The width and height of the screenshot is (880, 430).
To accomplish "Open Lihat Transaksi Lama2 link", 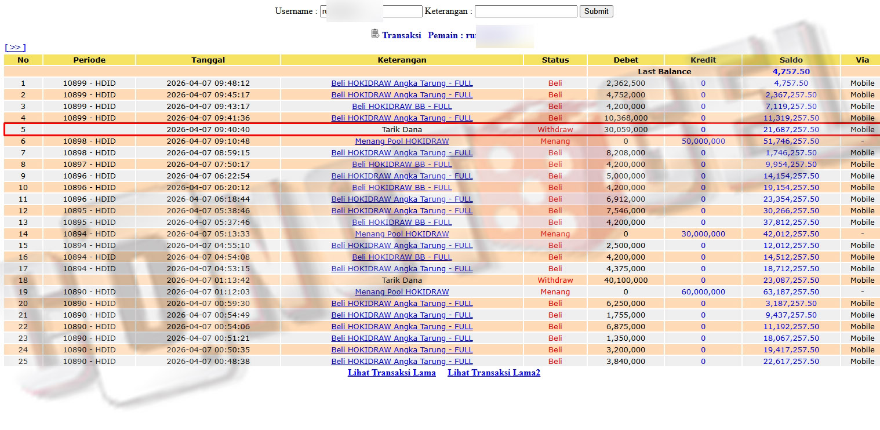I will pos(494,373).
